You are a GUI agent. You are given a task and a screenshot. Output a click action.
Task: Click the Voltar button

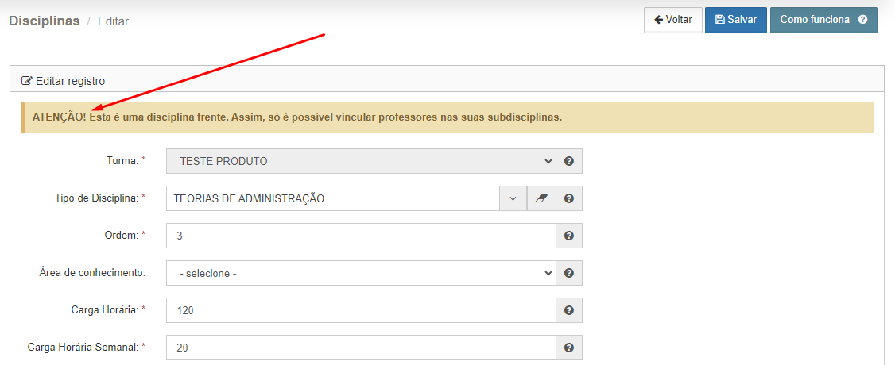(x=673, y=20)
